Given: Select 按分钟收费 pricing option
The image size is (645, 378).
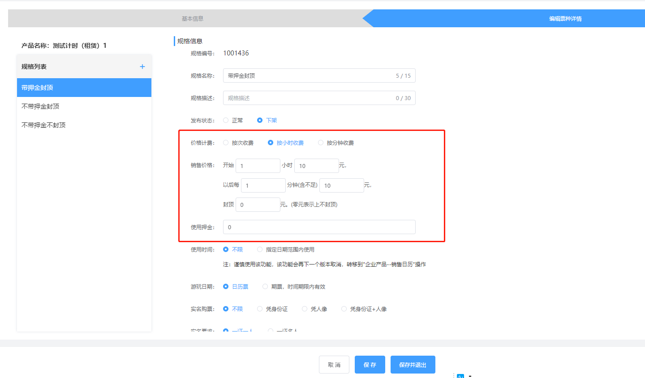Looking at the screenshot, I should coord(321,143).
